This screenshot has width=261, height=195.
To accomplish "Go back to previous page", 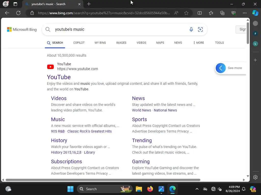I will point(7,13).
